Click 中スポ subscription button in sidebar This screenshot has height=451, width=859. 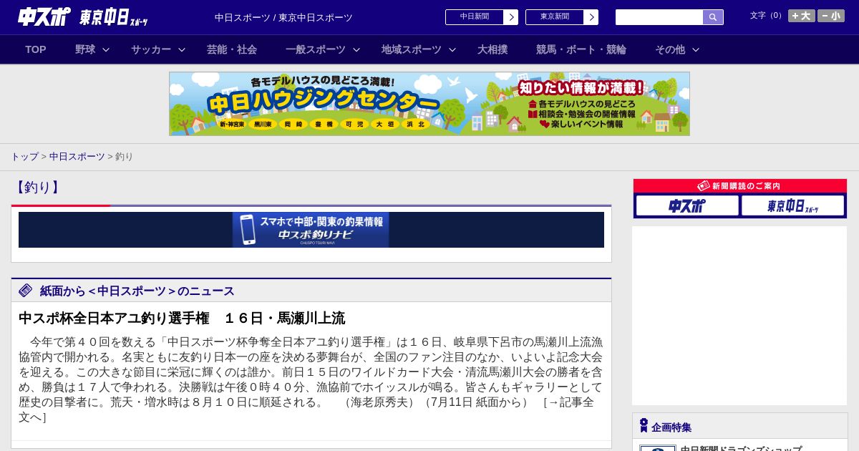(x=687, y=205)
